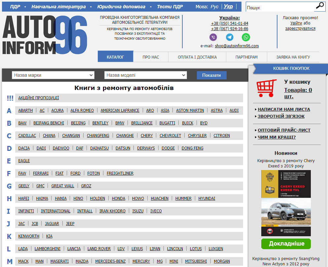Open Юридична допомога menu item

[121, 7]
